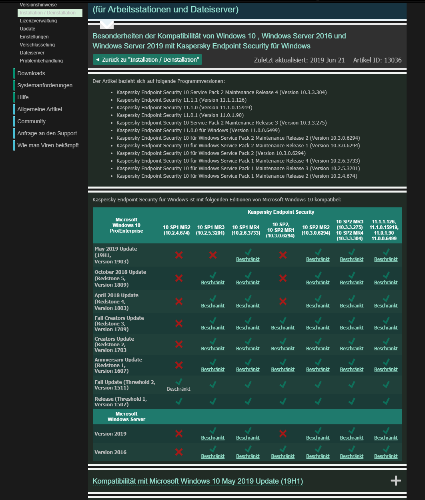Click Beschränkt for May 2019 Update under 10 SP1 MR4
425x500 pixels.
[x=248, y=259]
